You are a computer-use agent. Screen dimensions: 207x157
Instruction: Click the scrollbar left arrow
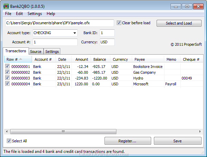pyautogui.click(x=7, y=131)
